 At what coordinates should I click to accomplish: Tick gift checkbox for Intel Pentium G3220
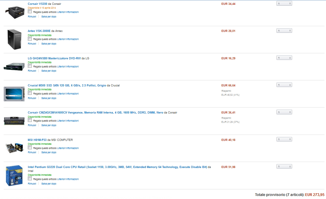pos(30,179)
